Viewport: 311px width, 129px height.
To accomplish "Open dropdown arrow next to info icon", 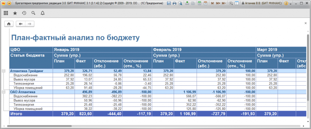I will point(291,3).
